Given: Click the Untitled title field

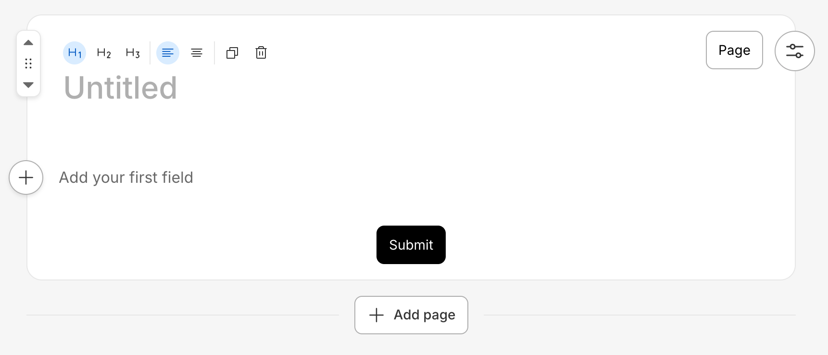Looking at the screenshot, I should [121, 88].
